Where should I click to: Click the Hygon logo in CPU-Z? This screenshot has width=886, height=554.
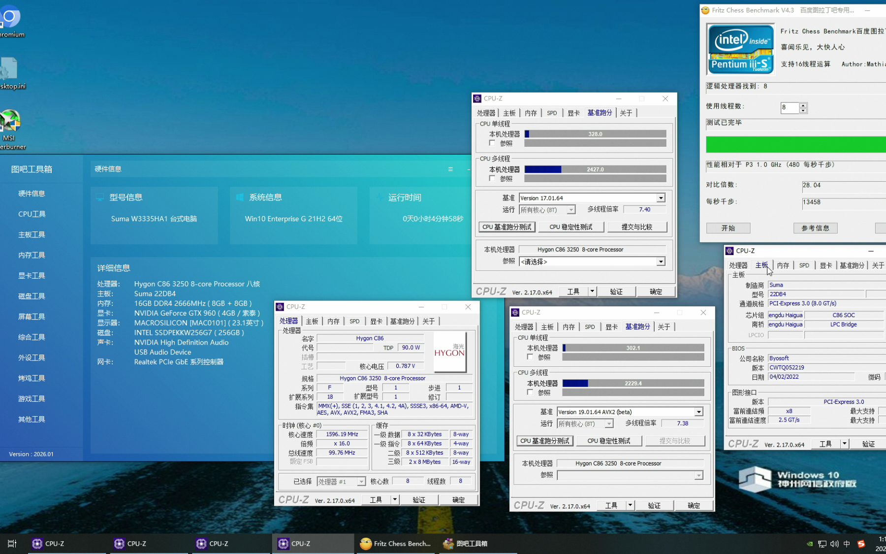(x=449, y=352)
